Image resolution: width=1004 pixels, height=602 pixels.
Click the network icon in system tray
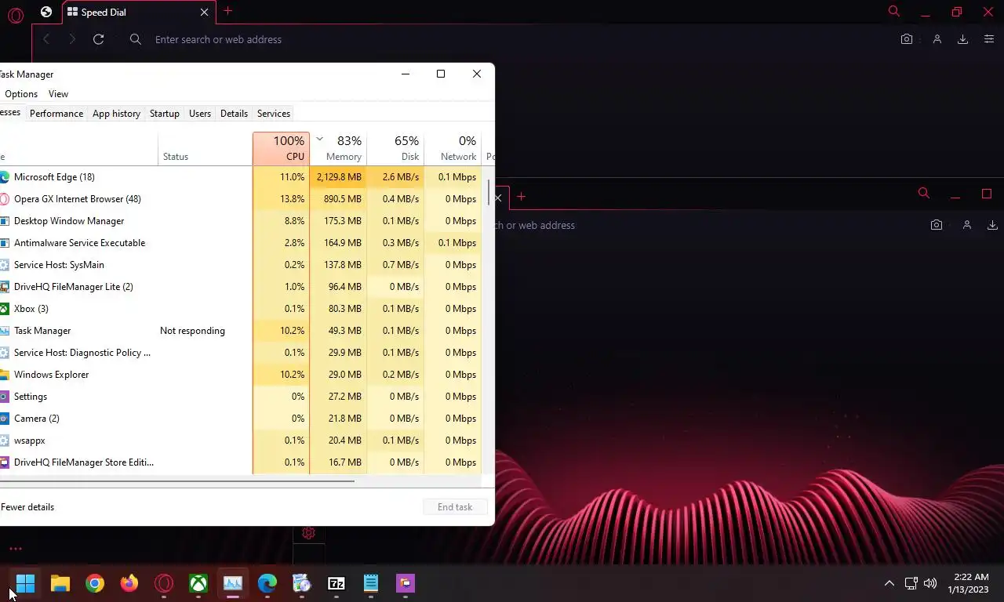911,583
